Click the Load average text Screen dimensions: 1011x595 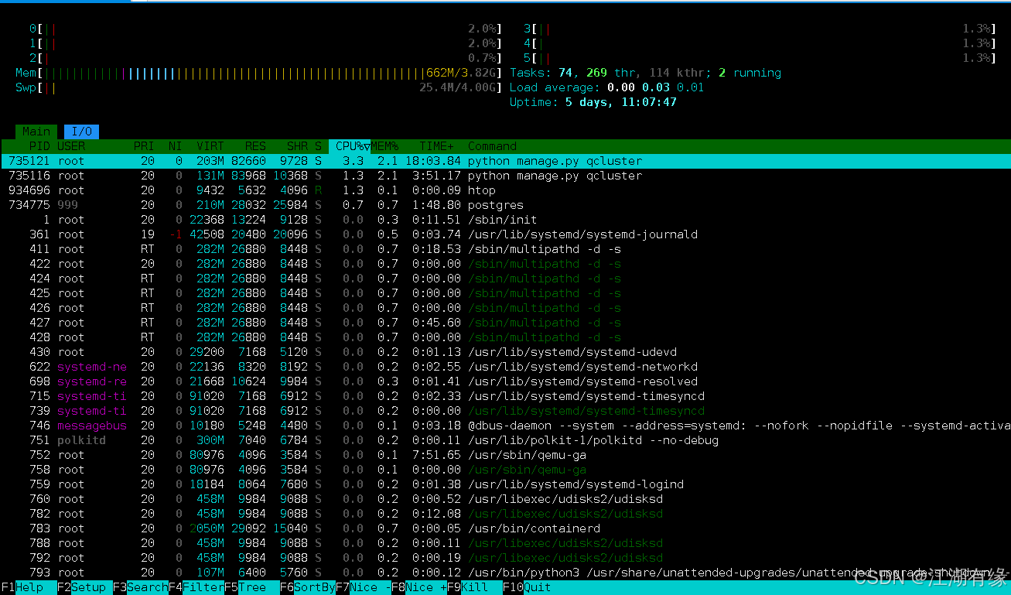(607, 87)
